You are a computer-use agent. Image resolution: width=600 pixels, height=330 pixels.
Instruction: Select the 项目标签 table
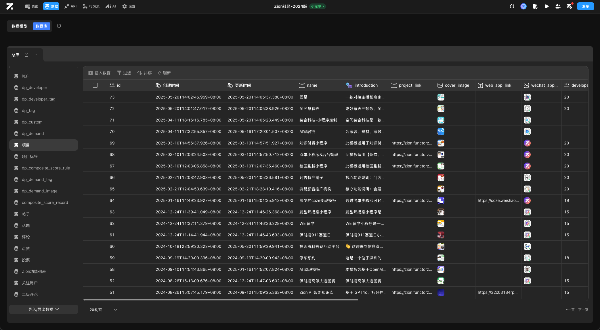point(44,157)
